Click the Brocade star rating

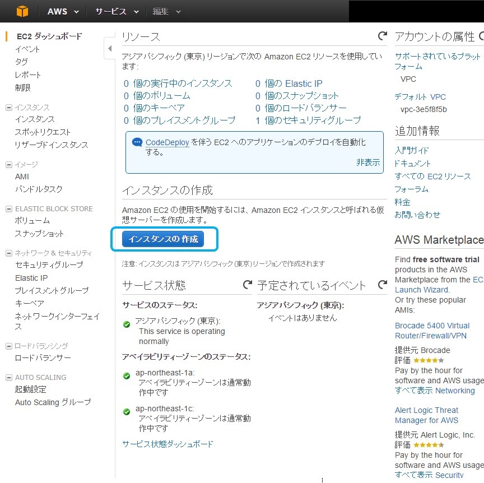pos(429,360)
